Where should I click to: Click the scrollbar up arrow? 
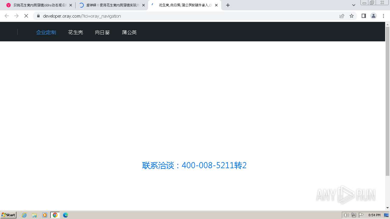pos(388,24)
